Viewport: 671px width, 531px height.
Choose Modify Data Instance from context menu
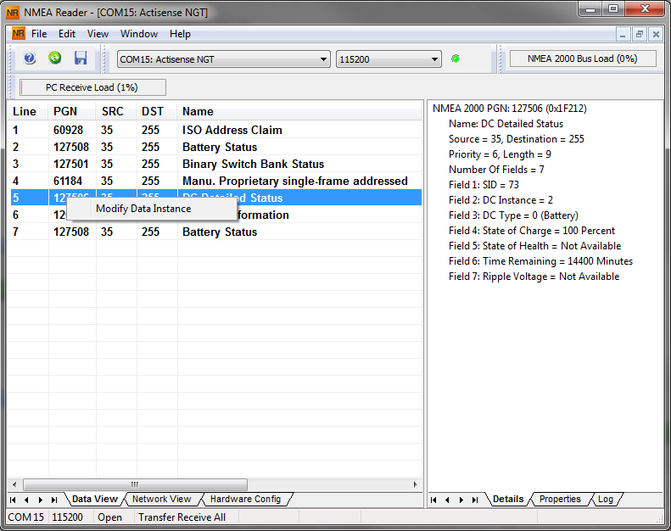(143, 209)
